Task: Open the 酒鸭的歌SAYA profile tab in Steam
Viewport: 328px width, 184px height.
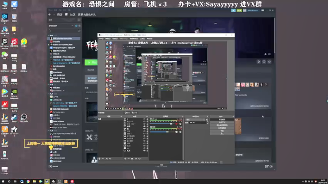Action: [87, 15]
